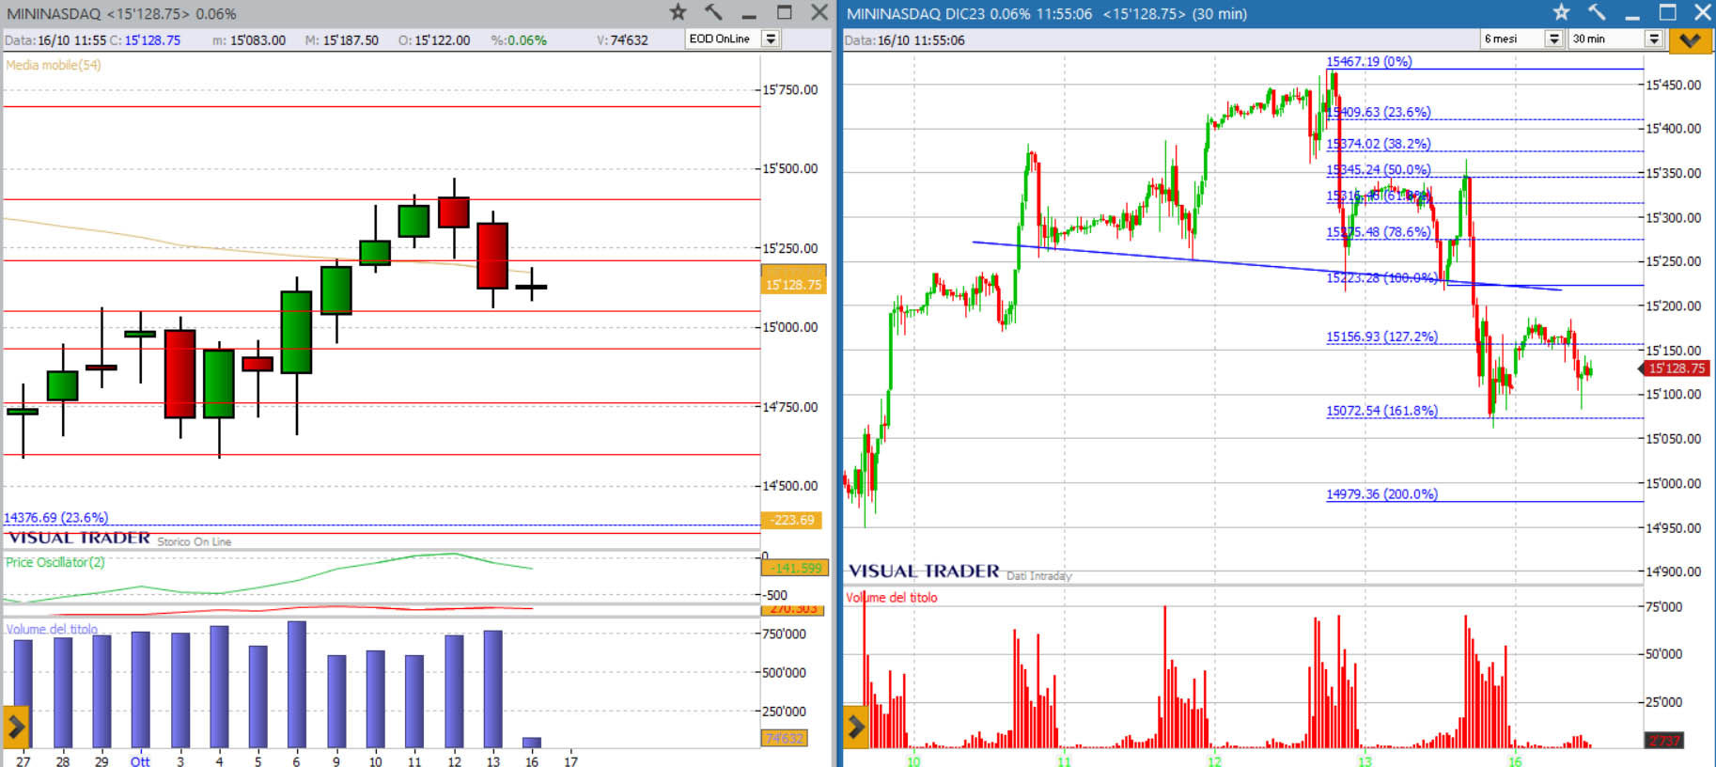The height and width of the screenshot is (767, 1716).
Task: Click the O: 15'122.00 open value
Action: pos(434,39)
